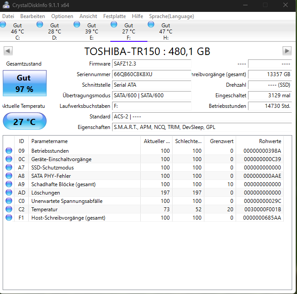Image resolution: width=297 pixels, height=294 pixels.
Task: Click raw value 0030000F001B
Action: pyautogui.click(x=263, y=209)
